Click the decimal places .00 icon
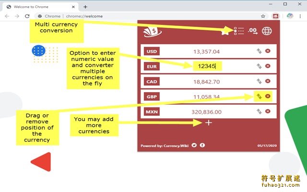The height and width of the screenshot is (192, 307). (253, 31)
